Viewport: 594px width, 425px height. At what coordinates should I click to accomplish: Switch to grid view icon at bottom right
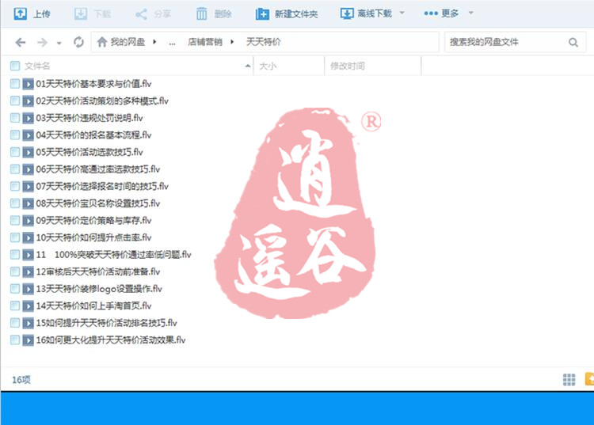tap(569, 380)
